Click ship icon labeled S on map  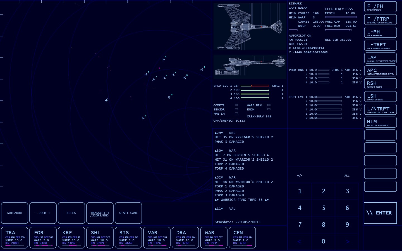point(146,74)
